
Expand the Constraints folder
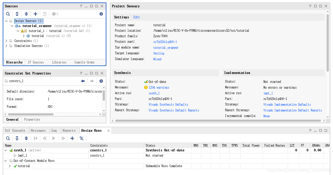(7, 41)
